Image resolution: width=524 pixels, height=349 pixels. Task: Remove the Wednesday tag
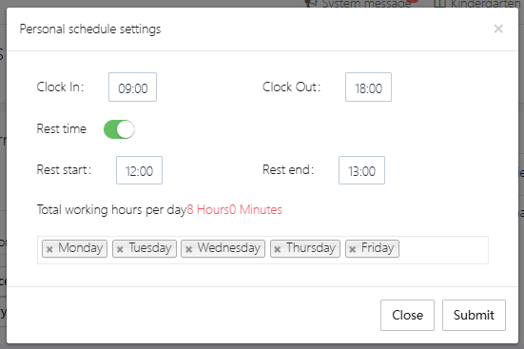[x=189, y=249]
